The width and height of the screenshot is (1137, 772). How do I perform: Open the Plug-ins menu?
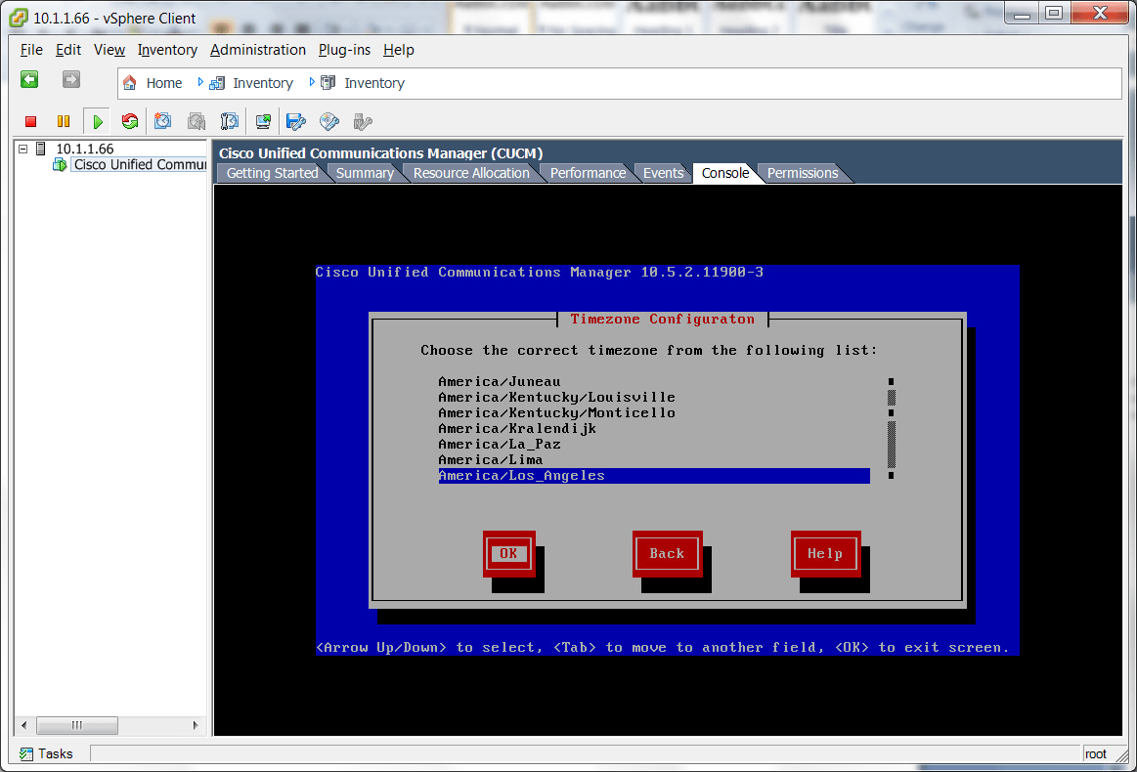(x=344, y=50)
